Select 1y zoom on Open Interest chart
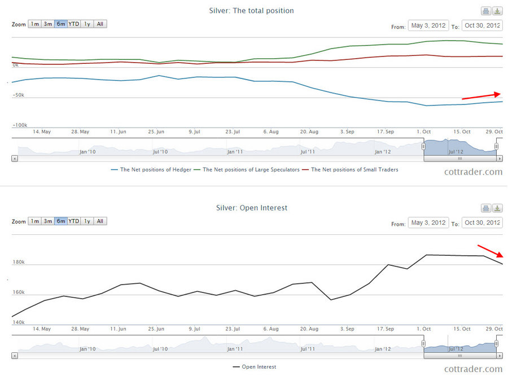 coord(87,221)
